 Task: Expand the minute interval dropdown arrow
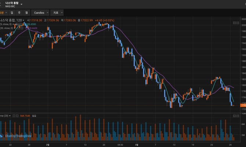(7, 12)
